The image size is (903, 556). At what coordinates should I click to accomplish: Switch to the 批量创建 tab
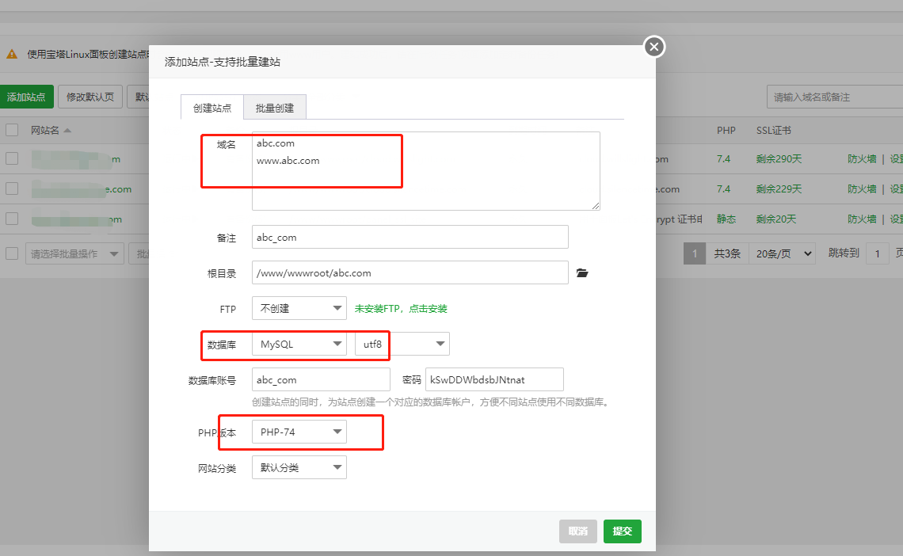(x=274, y=107)
